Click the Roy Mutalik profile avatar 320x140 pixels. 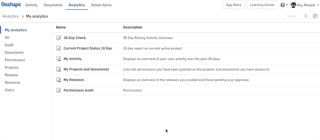pos(293,5)
